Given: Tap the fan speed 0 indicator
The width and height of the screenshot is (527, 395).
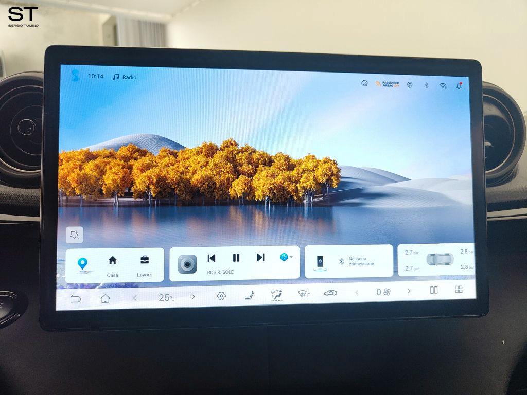Looking at the screenshot, I should point(383,292).
